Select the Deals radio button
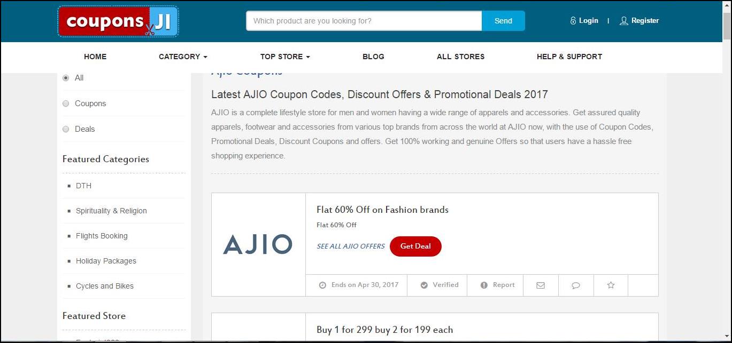 pyautogui.click(x=66, y=129)
